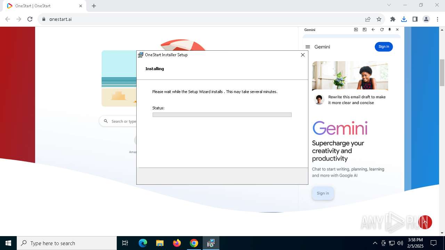Click the Gemini panel shrink arrow icon
445x250 pixels.
(356, 30)
